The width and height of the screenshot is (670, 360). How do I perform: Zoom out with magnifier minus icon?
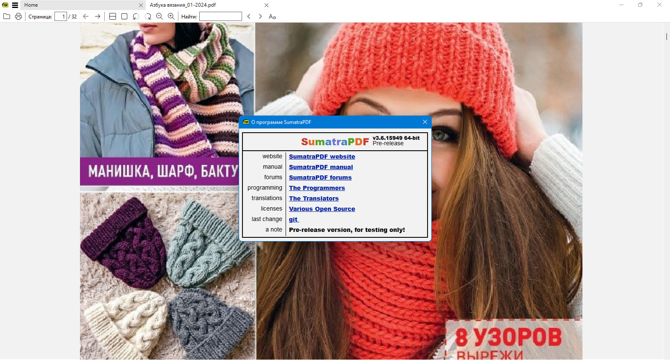[x=160, y=16]
